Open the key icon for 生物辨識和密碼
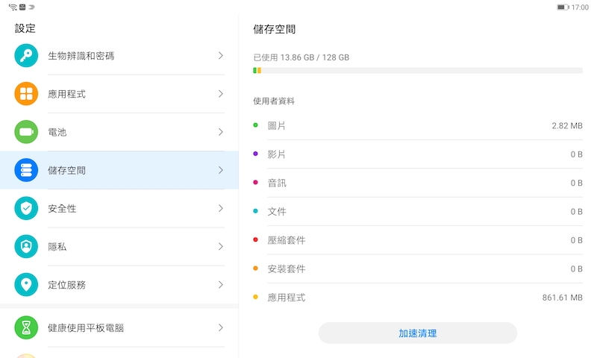This screenshot has width=597, height=358. click(26, 55)
